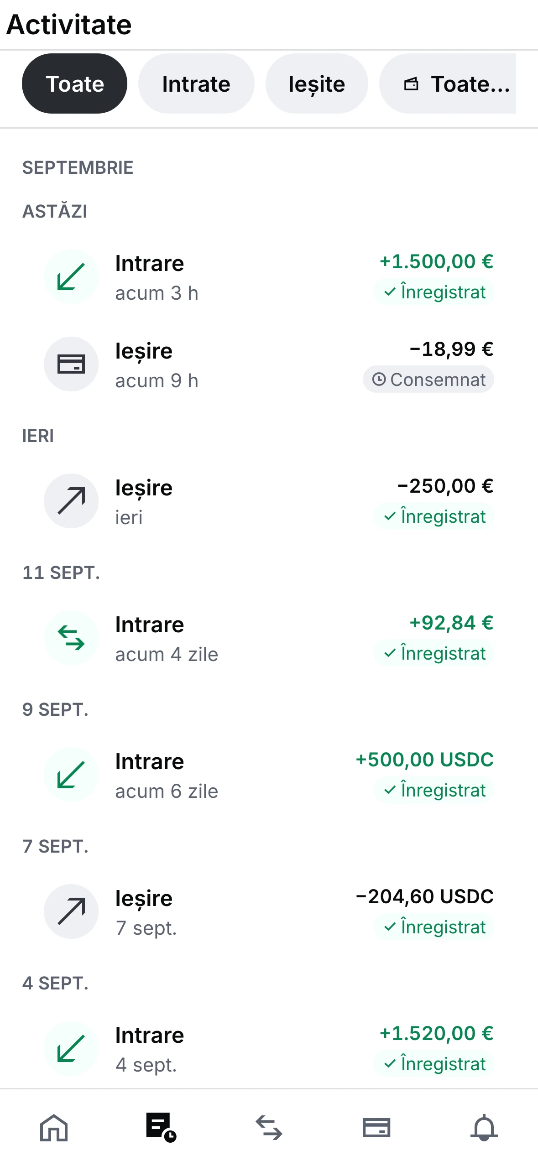
Task: Open the +500,00 USDC Intrare transaction
Action: coord(269,775)
